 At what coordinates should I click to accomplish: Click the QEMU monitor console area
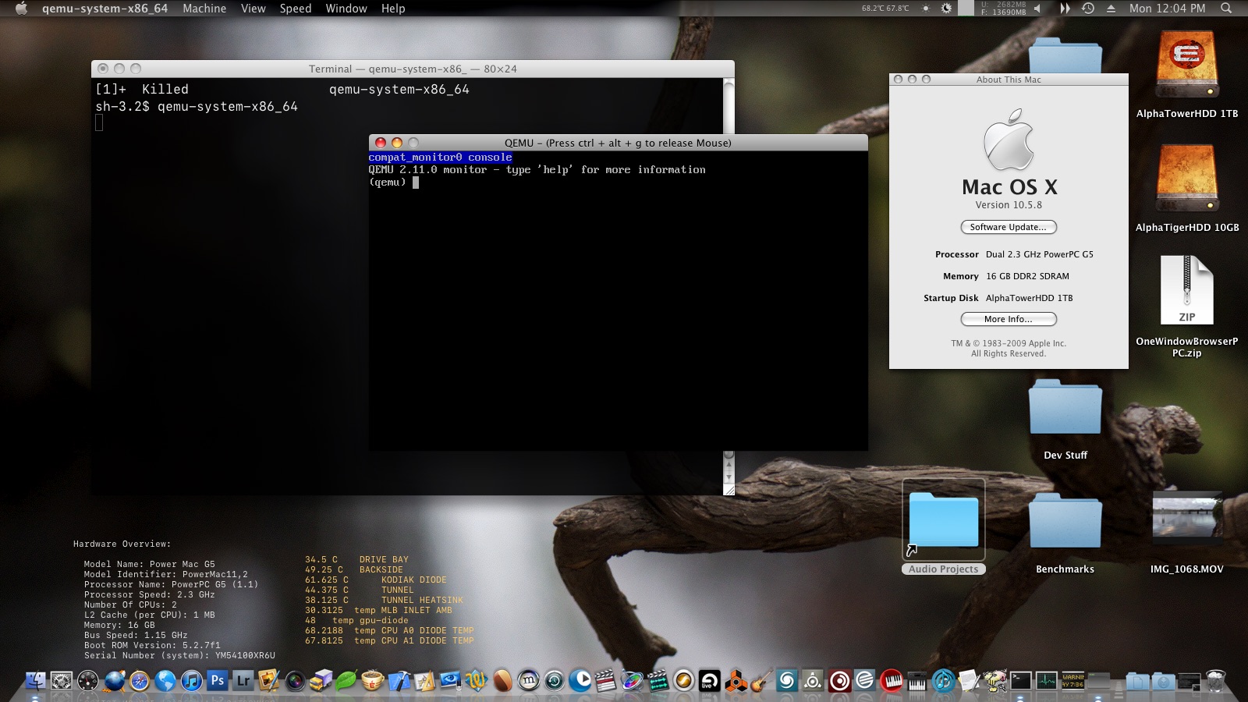(x=618, y=300)
